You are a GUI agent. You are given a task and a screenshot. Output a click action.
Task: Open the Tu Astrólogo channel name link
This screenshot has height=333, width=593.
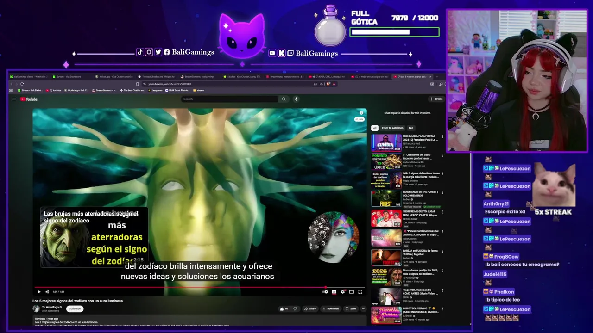50,307
